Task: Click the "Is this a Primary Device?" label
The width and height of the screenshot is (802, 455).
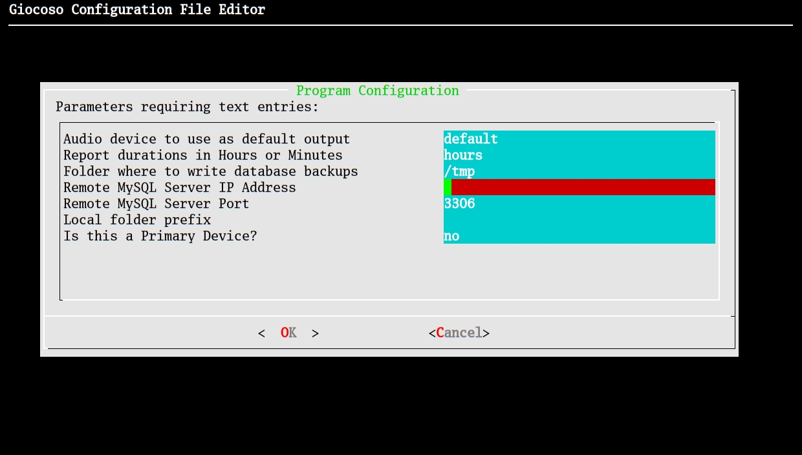Action: point(160,236)
